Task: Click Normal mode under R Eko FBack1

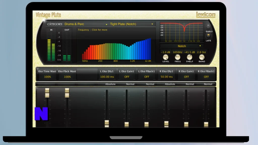Action: pos(208,84)
